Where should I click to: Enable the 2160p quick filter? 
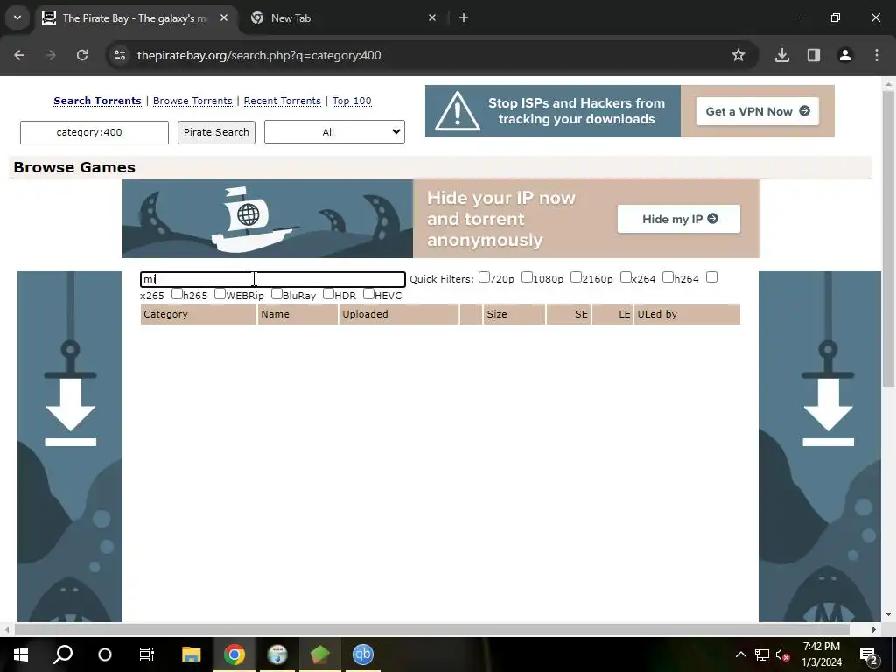(x=576, y=277)
